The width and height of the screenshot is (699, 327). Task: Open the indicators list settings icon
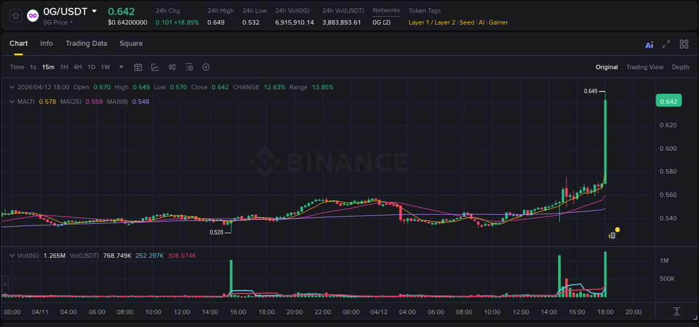pos(189,67)
